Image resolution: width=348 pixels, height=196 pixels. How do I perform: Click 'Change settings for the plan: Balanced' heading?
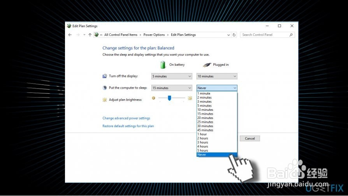(x=138, y=48)
